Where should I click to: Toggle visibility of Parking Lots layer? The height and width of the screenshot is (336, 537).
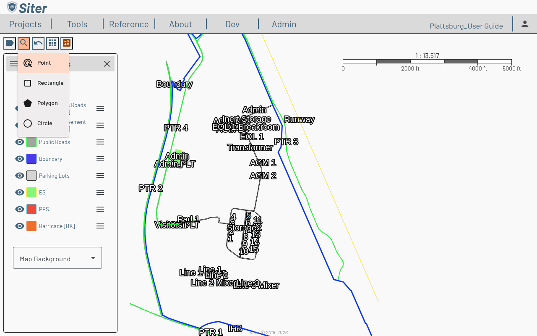click(20, 176)
